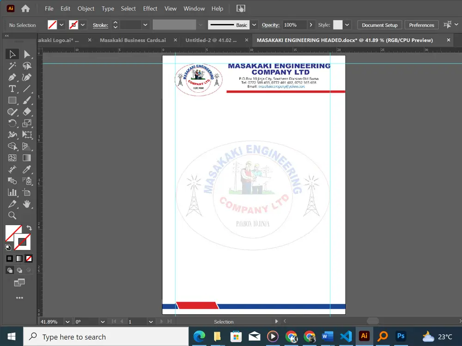
Task: Open rotate view angle dropdown
Action: point(103,322)
